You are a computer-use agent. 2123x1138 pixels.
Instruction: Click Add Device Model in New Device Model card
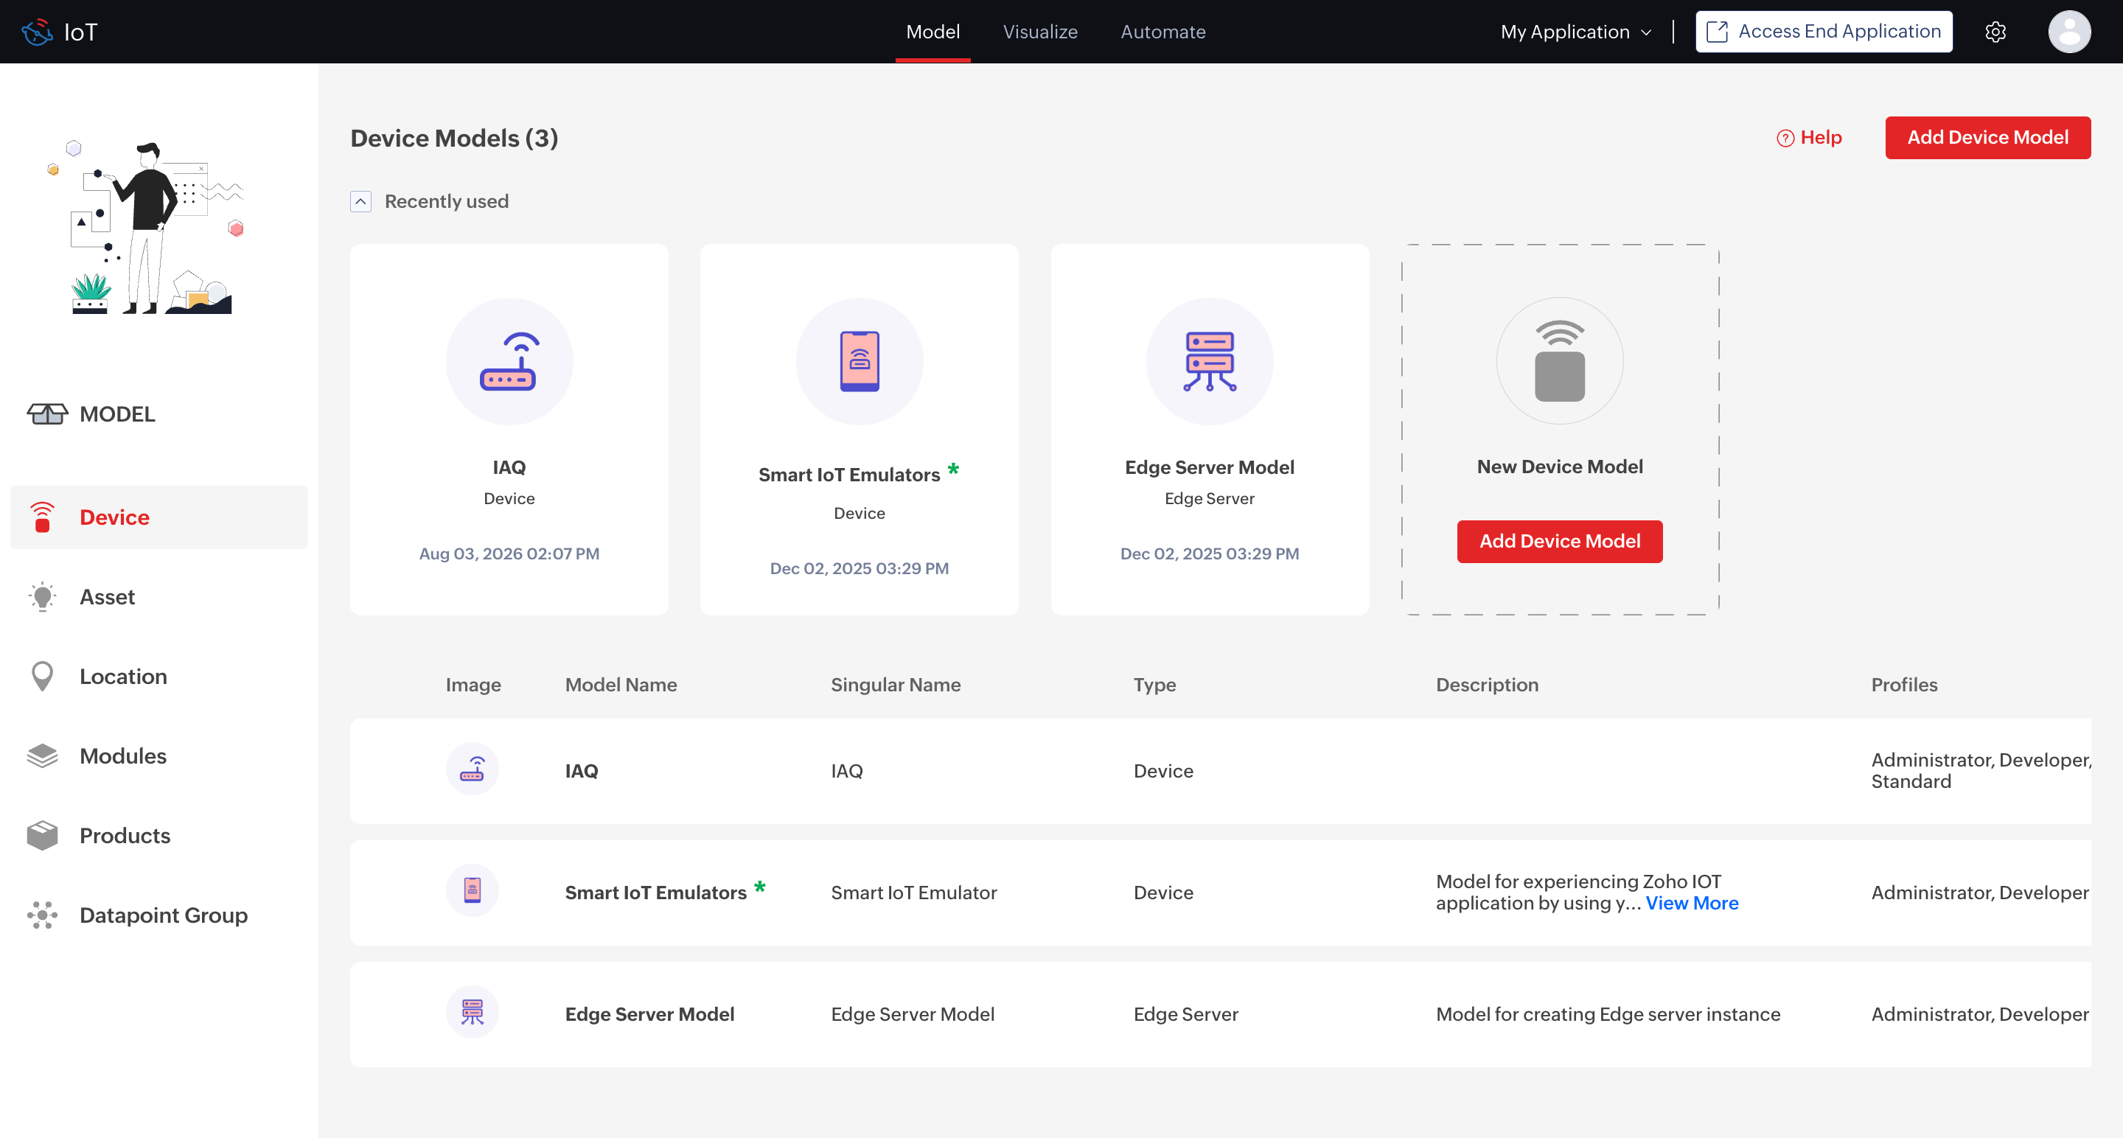pyautogui.click(x=1559, y=542)
